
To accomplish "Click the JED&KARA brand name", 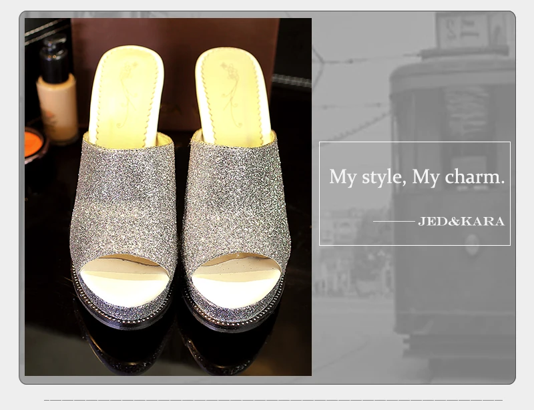I will 461,221.
